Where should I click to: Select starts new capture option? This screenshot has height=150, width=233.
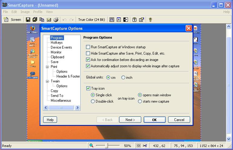point(140,101)
